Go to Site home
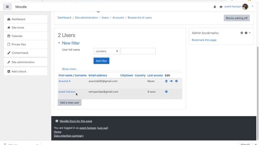 (x=25, y=28)
